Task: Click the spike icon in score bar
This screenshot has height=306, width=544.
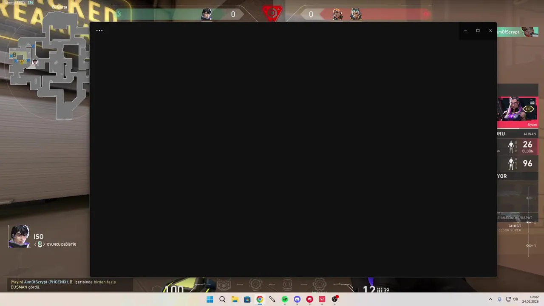Action: [x=272, y=14]
